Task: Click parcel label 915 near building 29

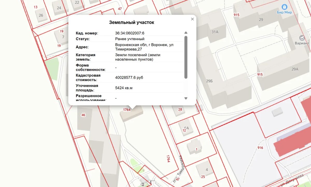Action: pos(236,15)
